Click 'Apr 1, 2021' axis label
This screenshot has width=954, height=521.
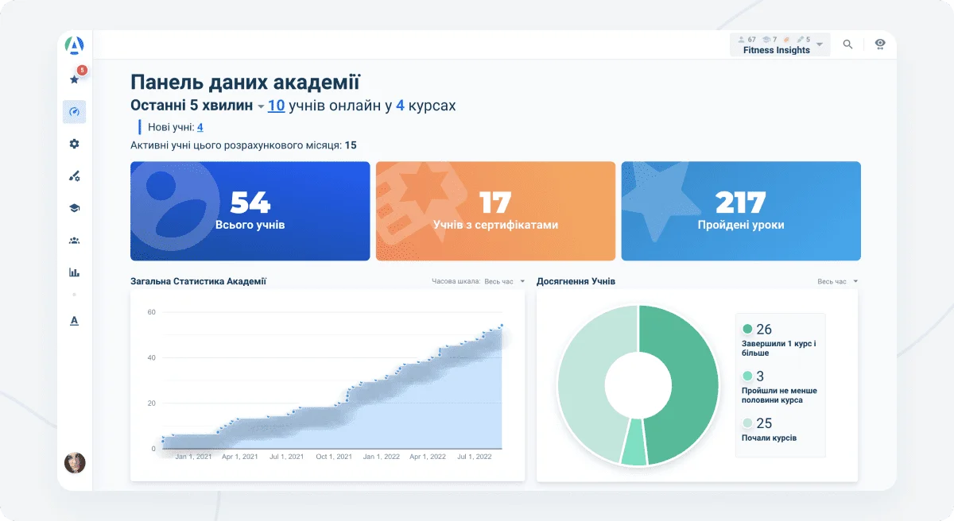[x=240, y=457]
